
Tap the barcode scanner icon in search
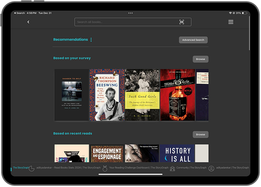click(x=182, y=22)
